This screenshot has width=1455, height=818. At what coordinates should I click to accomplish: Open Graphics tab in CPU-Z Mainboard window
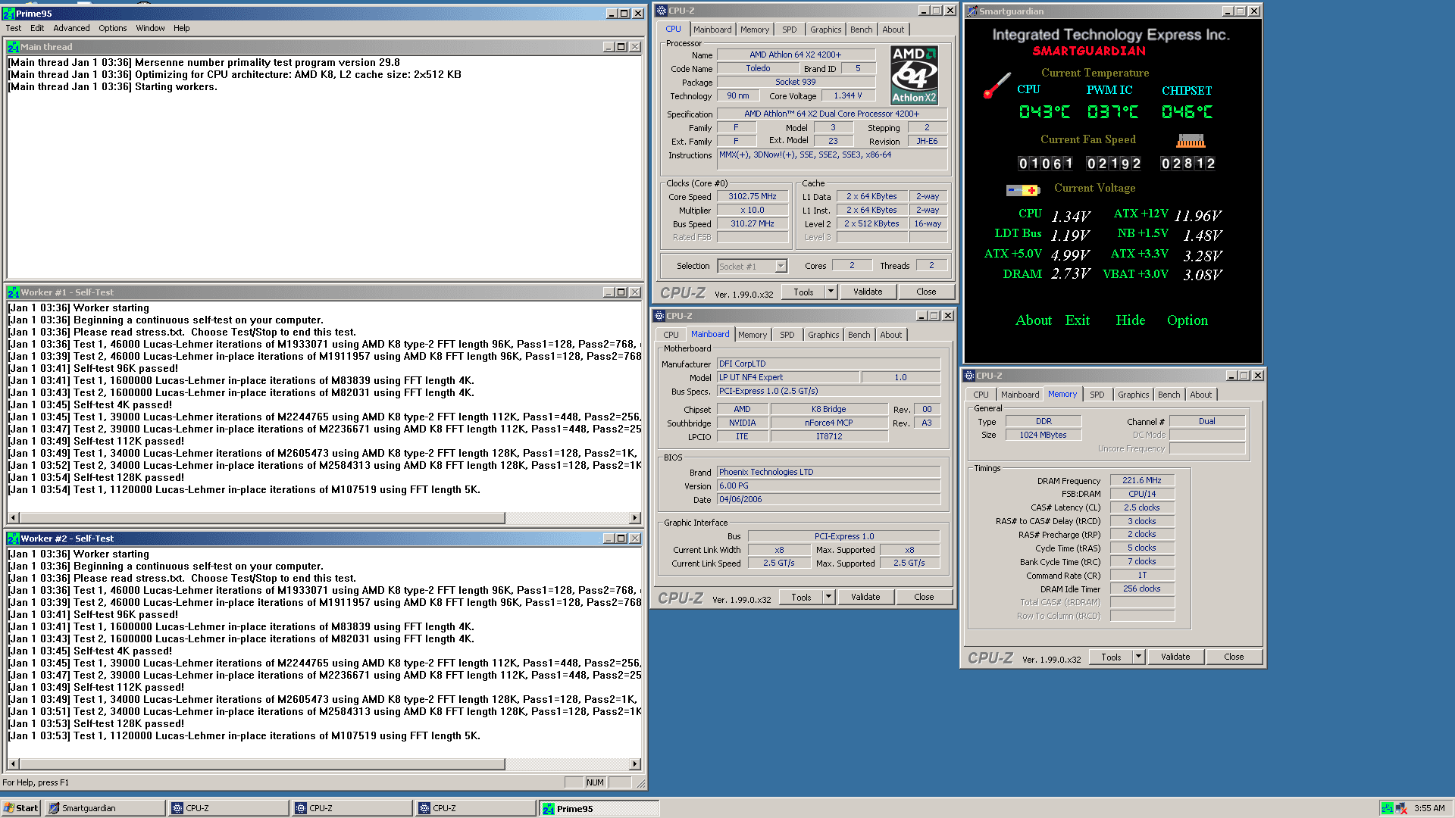(x=823, y=335)
